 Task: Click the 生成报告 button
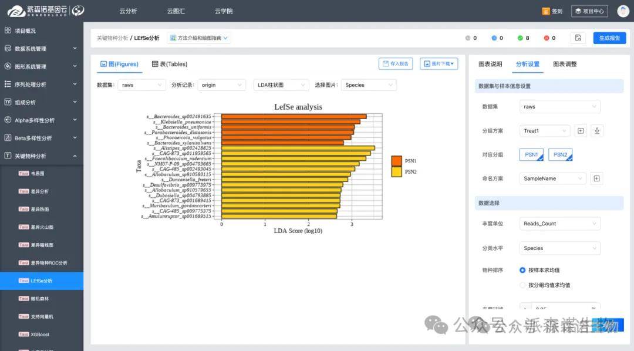pos(609,38)
